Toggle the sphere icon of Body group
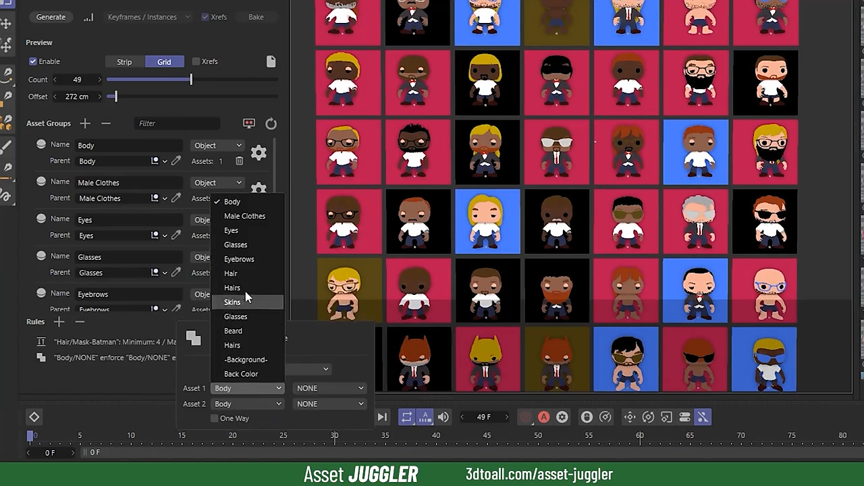Viewport: 864px width, 486px height. tap(41, 144)
